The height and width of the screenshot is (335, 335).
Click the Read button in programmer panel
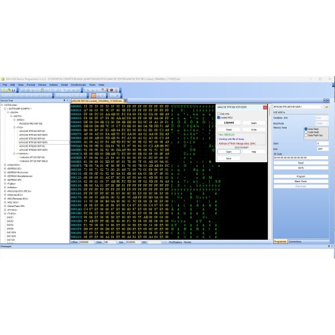tap(301, 163)
